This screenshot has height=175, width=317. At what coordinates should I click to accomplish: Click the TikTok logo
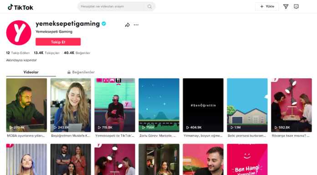(20, 7)
